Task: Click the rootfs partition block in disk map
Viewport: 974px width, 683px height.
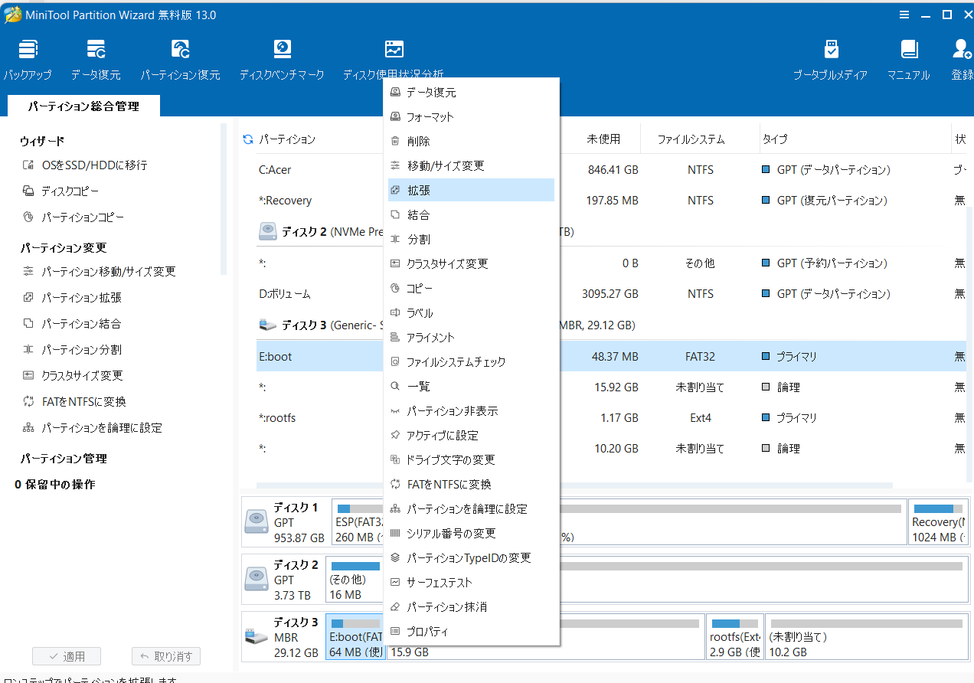Action: coord(734,636)
